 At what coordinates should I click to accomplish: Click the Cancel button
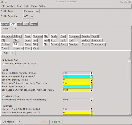(x=44, y=122)
